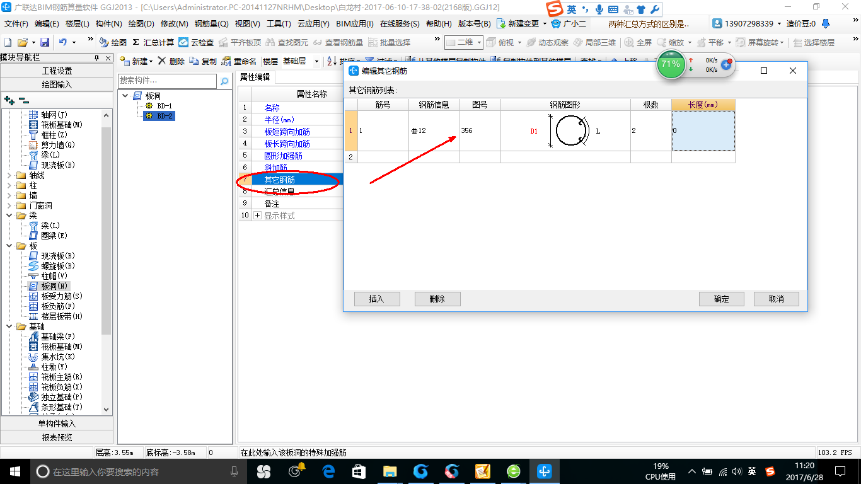Click the search magnifier icon
Viewport: 861px width, 484px height.
[x=224, y=81]
